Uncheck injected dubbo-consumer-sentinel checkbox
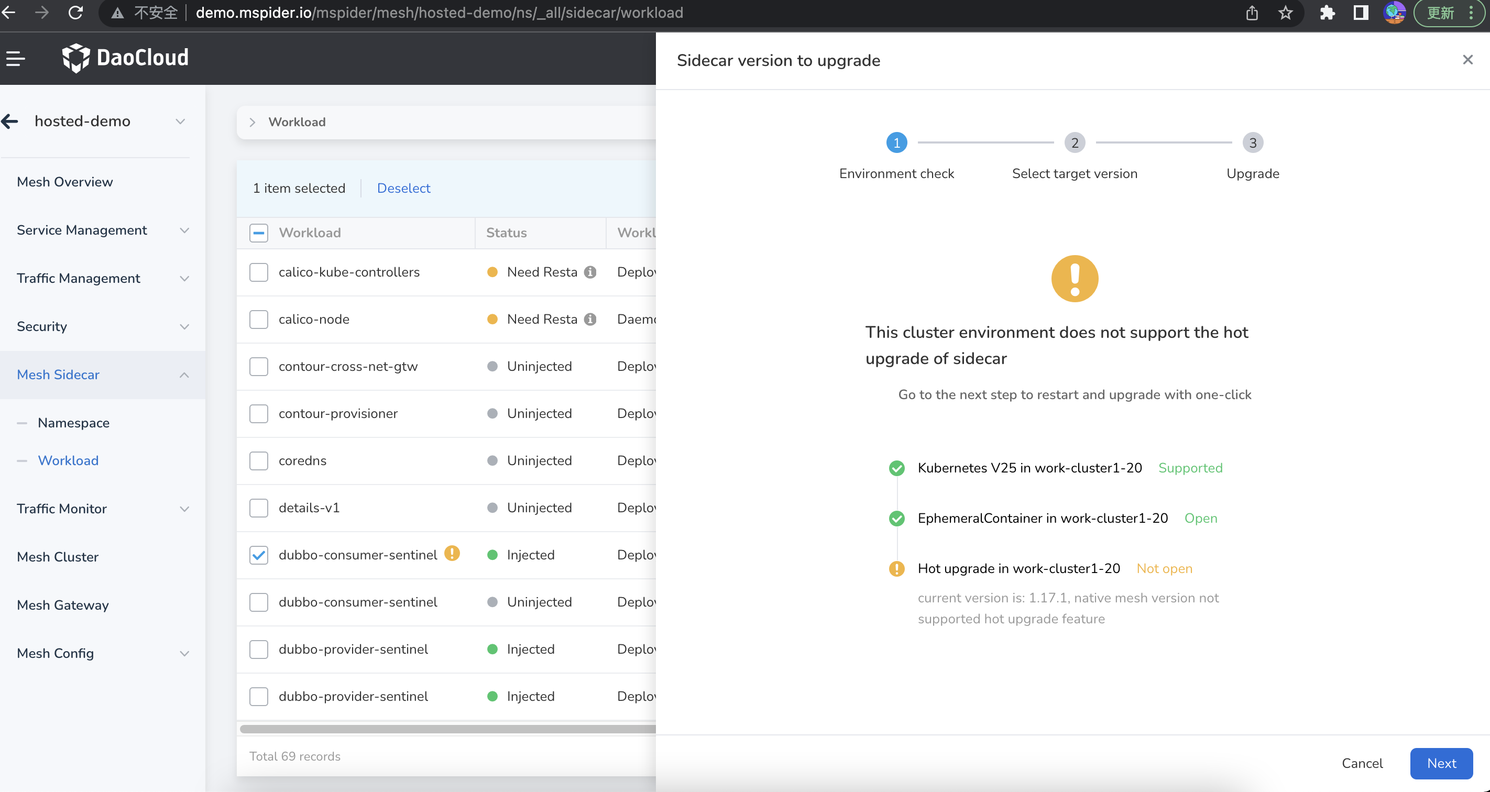This screenshot has width=1490, height=792. point(259,555)
